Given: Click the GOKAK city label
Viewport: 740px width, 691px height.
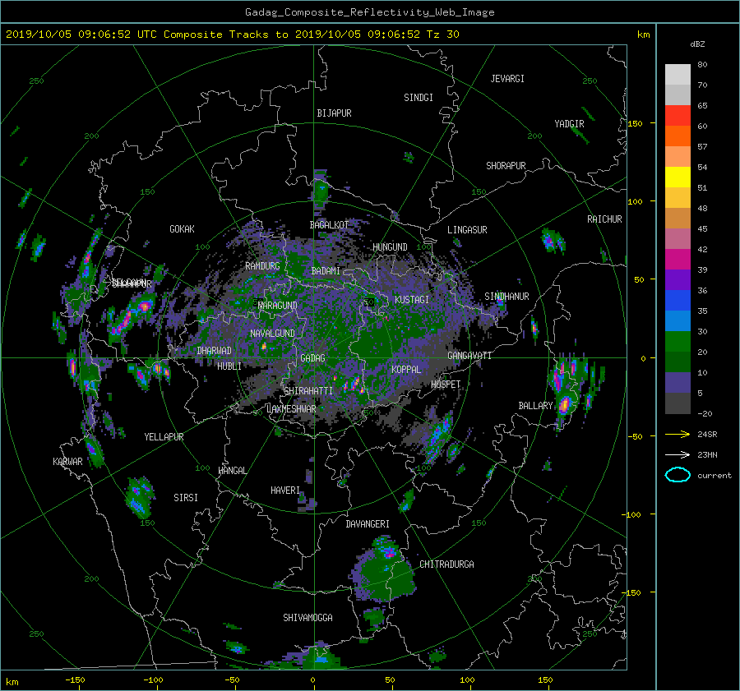Looking at the screenshot, I should click(183, 229).
